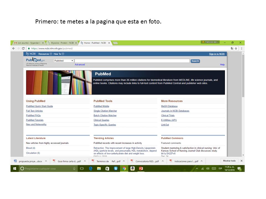Screen dimensions: 266x199
Task: Open Chrome's three-dot menu
Action: [242, 48]
